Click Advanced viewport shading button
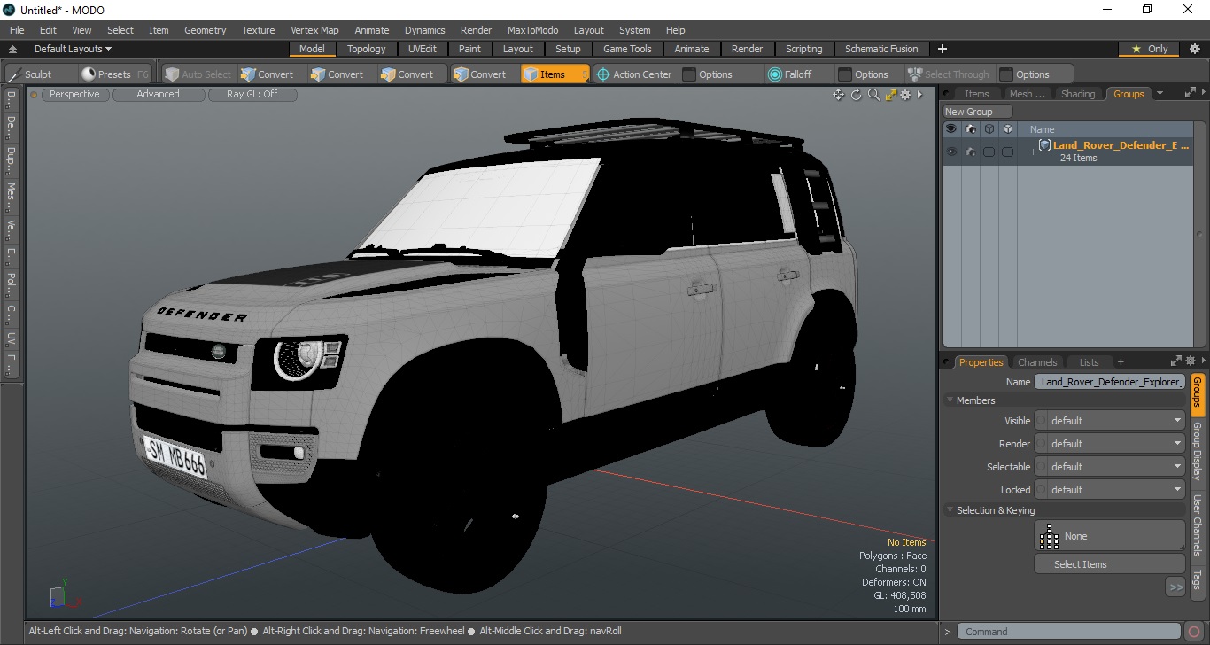 pos(158,94)
